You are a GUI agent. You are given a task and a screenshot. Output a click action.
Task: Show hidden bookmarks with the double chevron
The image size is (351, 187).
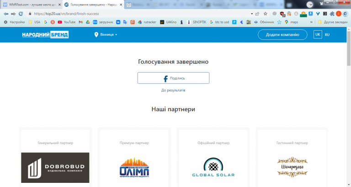(x=311, y=22)
